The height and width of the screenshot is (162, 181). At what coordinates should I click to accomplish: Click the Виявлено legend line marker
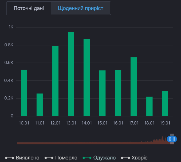tap(10, 158)
